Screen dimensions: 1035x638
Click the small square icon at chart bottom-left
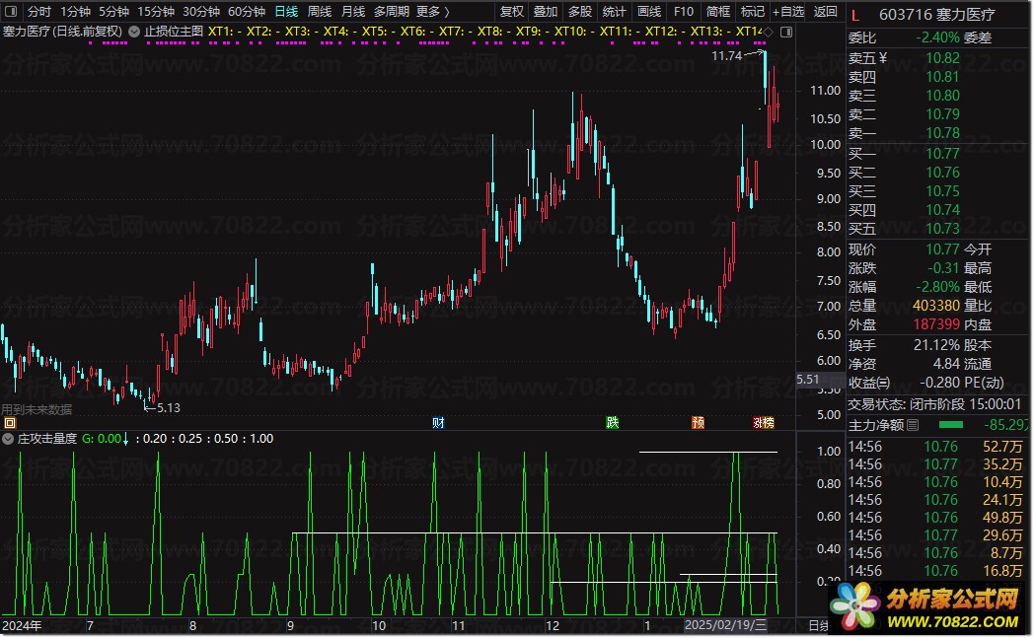[x=9, y=423]
